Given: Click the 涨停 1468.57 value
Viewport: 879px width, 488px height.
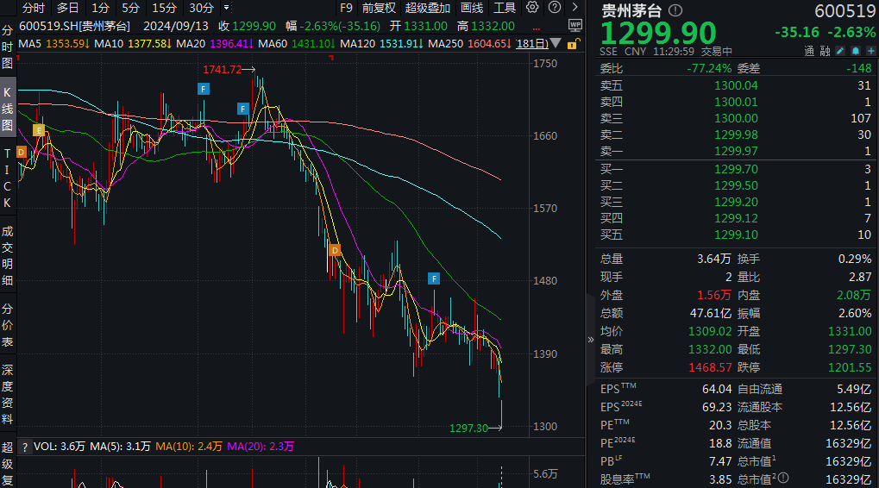Looking at the screenshot, I should [710, 367].
